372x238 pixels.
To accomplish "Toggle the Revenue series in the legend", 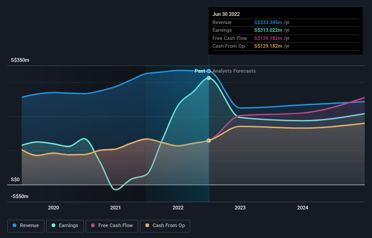I will tap(26, 225).
